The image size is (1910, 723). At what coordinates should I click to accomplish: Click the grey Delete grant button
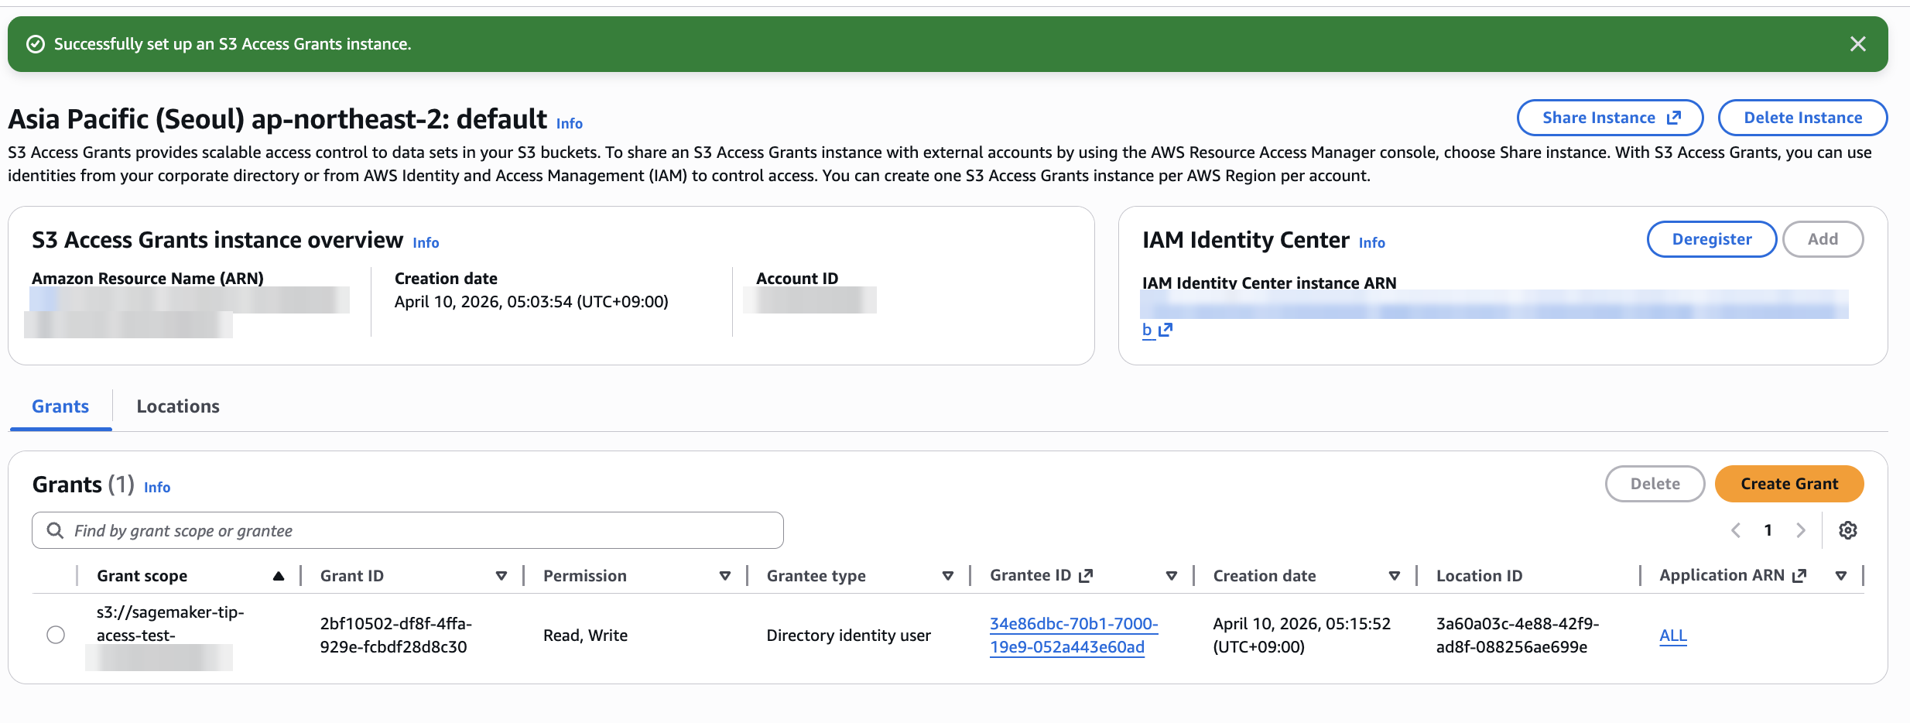click(x=1655, y=484)
